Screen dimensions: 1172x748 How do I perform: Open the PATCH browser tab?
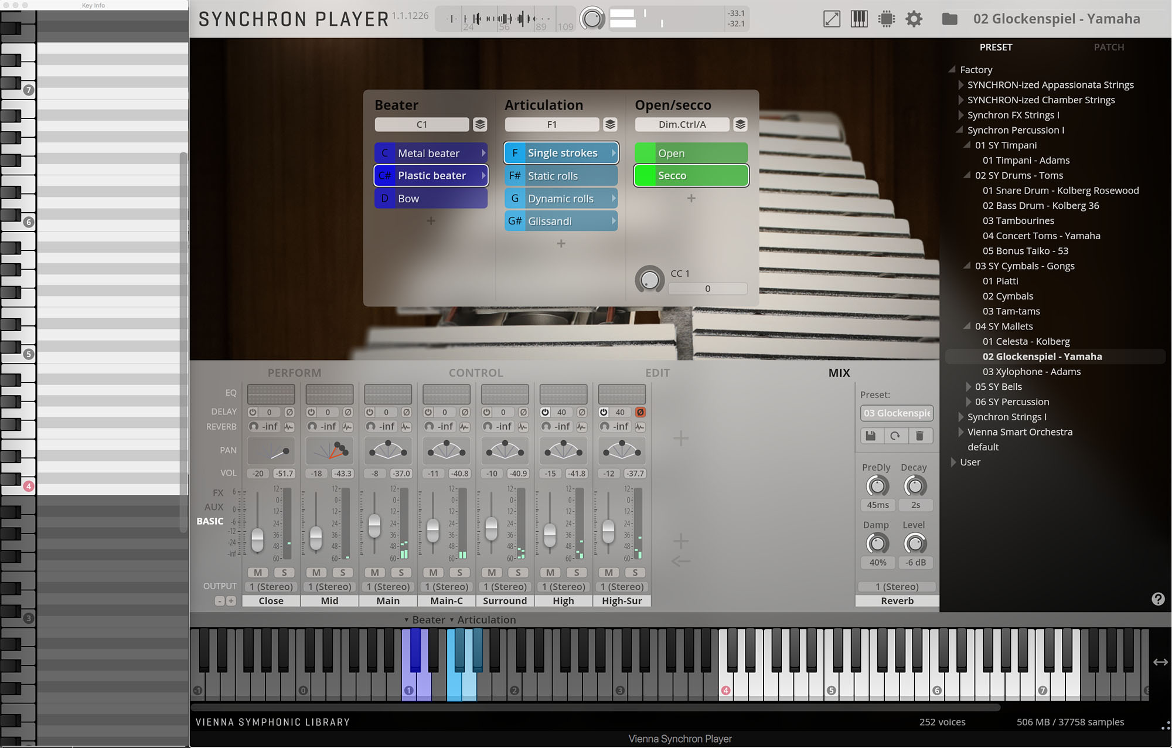pos(1109,47)
